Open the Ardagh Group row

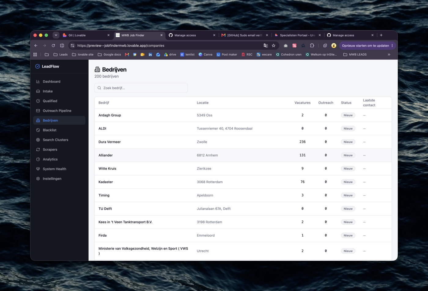pos(243,115)
